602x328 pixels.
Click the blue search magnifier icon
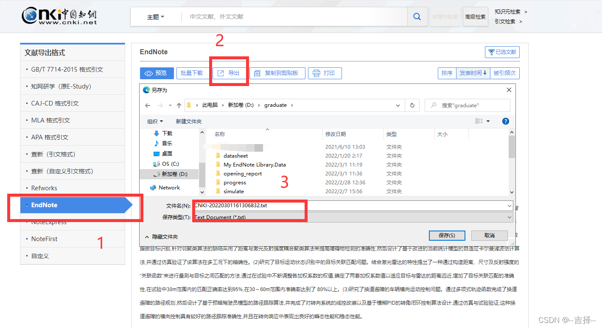pos(417,17)
